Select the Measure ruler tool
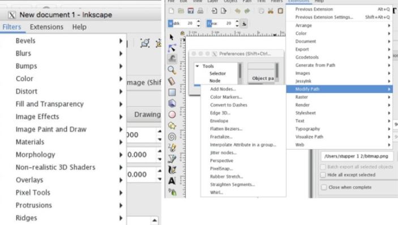Screen dimensions: 398x225 point(172,81)
